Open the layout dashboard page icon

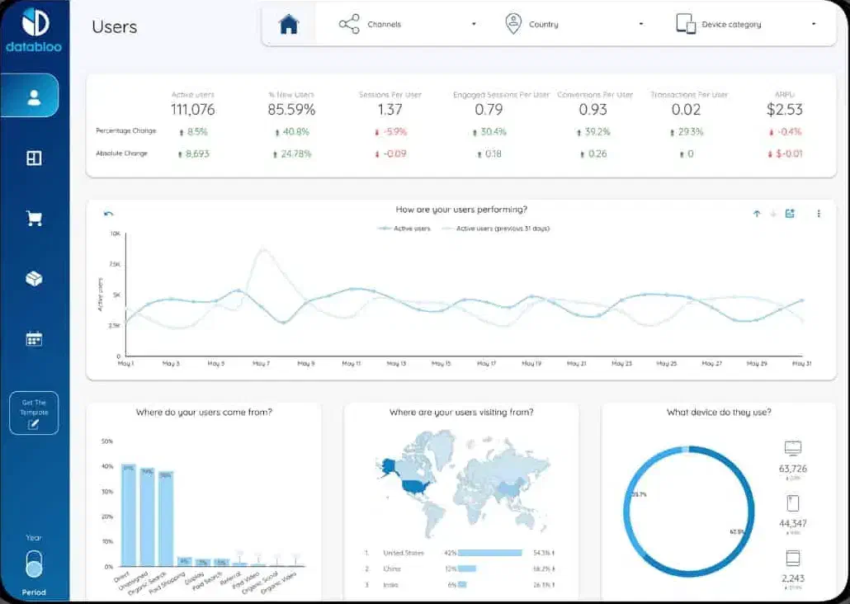(x=34, y=158)
